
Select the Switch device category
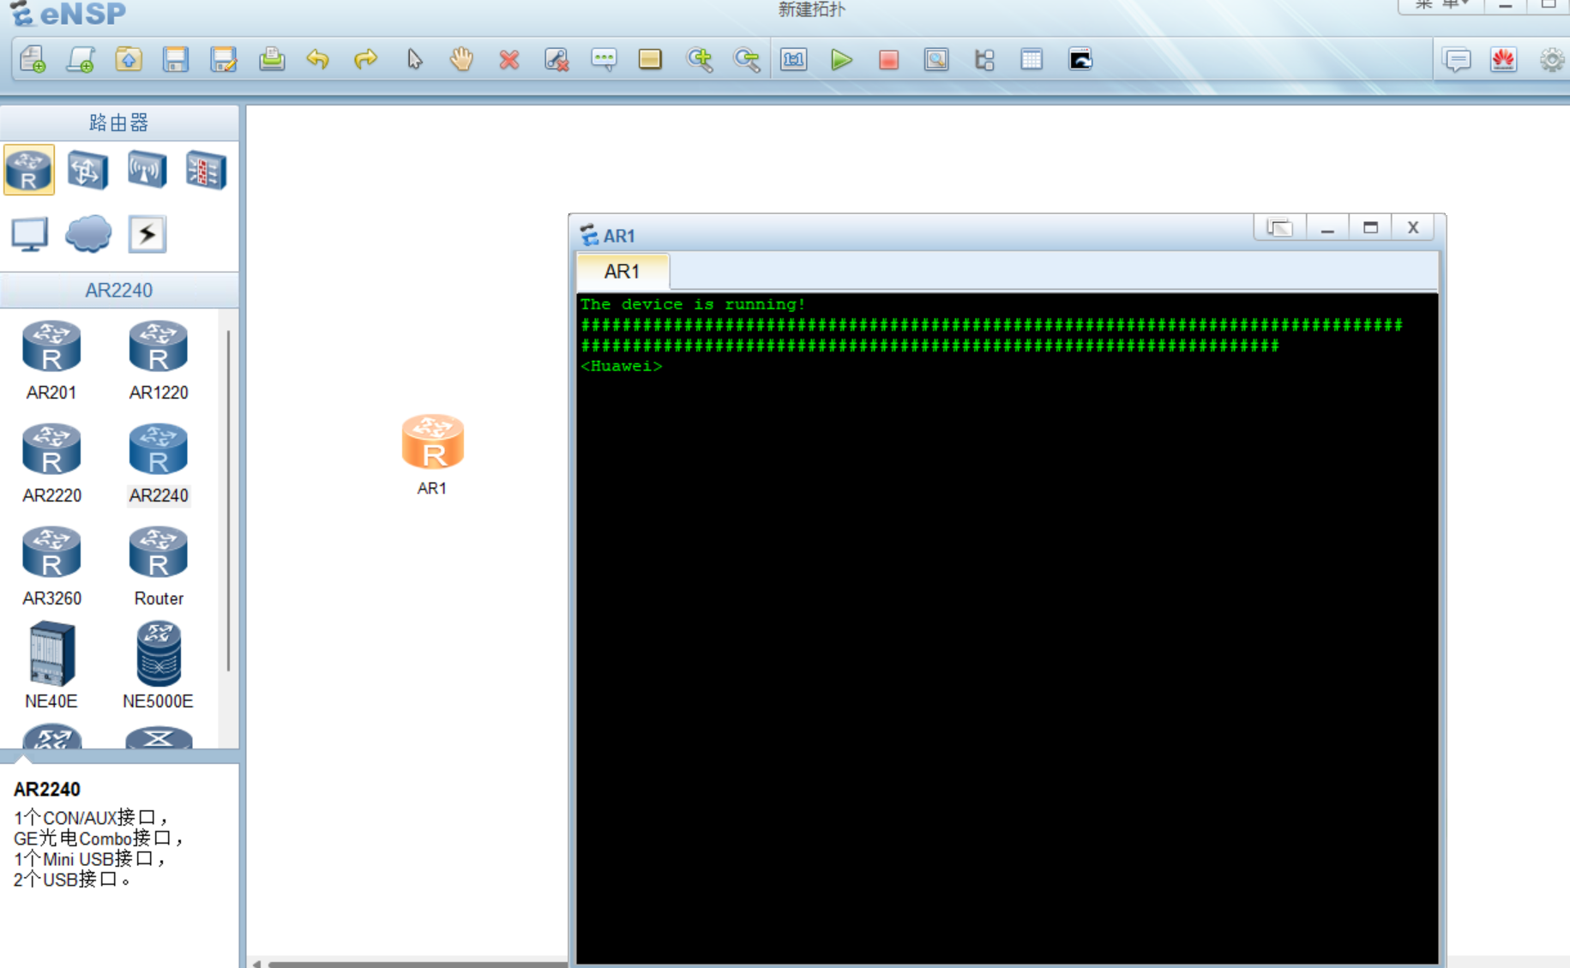87,170
